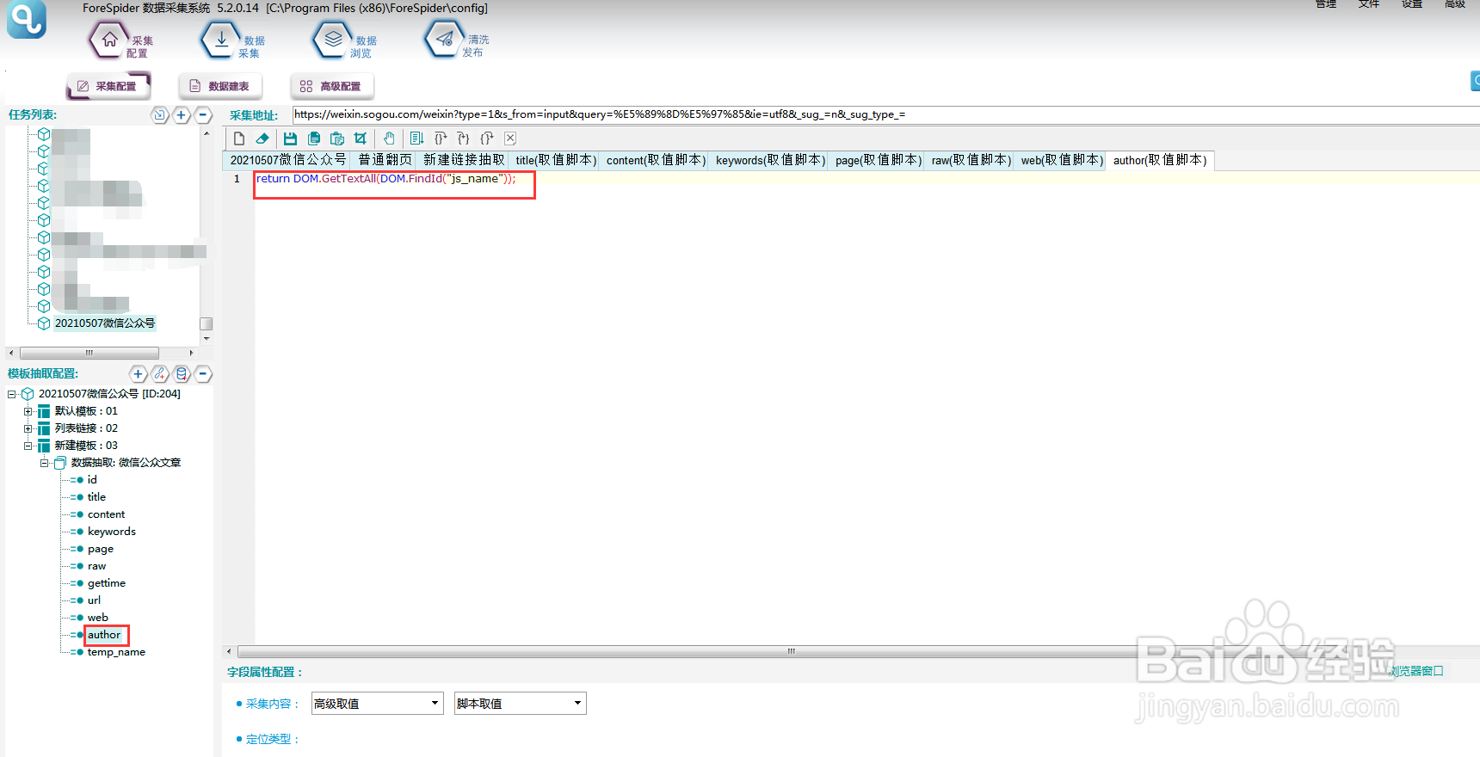Select the keywords field in template tree
Viewport: 1480px width, 757px height.
tap(112, 532)
